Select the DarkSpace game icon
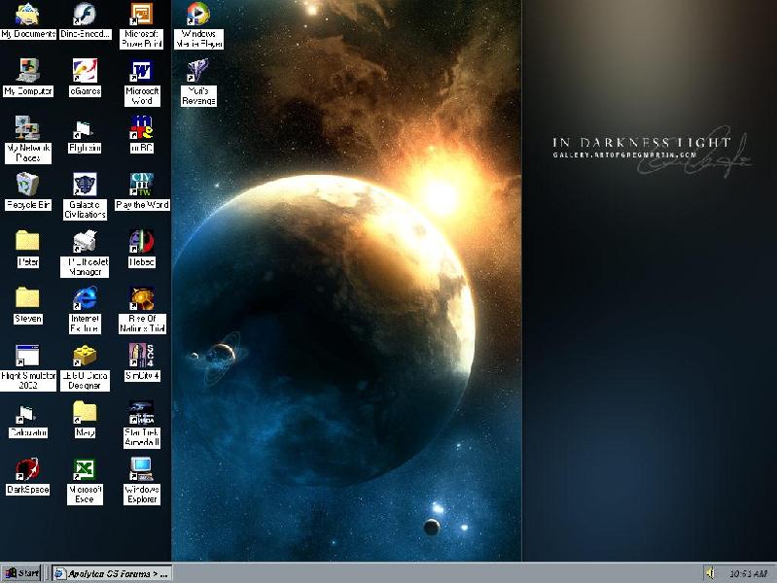Viewport: 777px width, 583px height. click(27, 469)
